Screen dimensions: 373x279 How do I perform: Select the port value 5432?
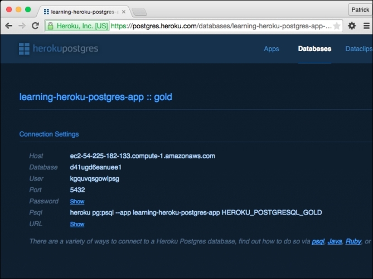coord(77,190)
